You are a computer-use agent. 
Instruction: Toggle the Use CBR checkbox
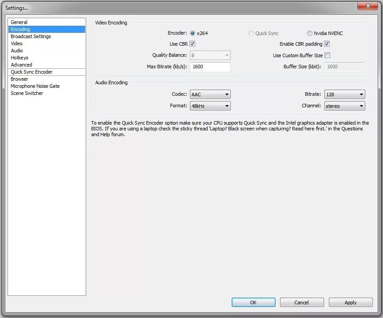click(193, 44)
